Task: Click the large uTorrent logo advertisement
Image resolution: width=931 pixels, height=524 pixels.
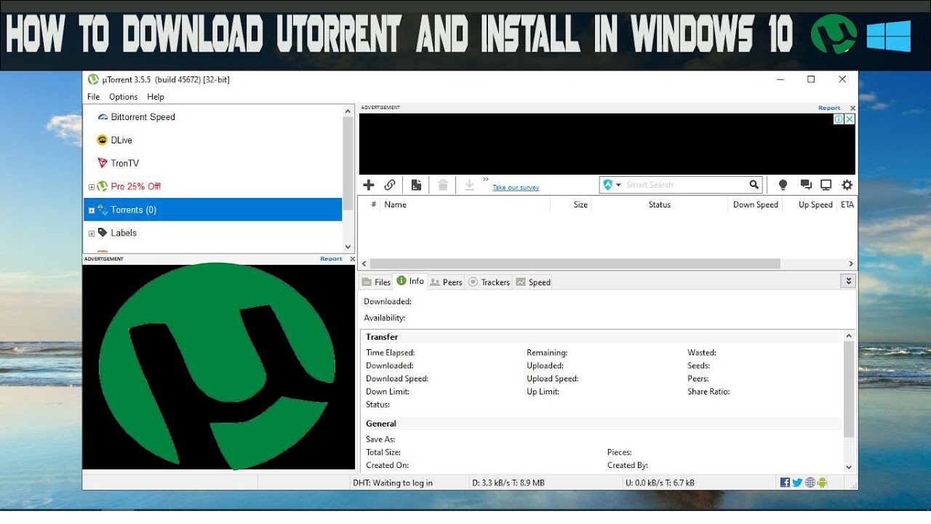Action: coord(219,367)
